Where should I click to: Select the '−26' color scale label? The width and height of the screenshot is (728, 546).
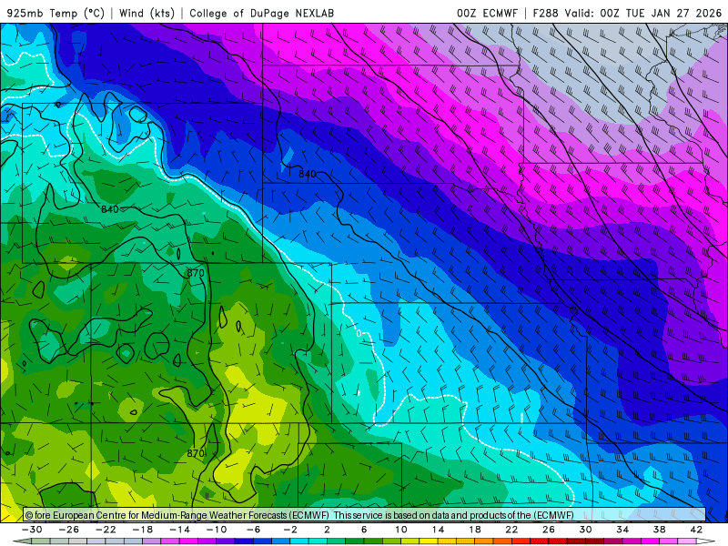coord(69,530)
